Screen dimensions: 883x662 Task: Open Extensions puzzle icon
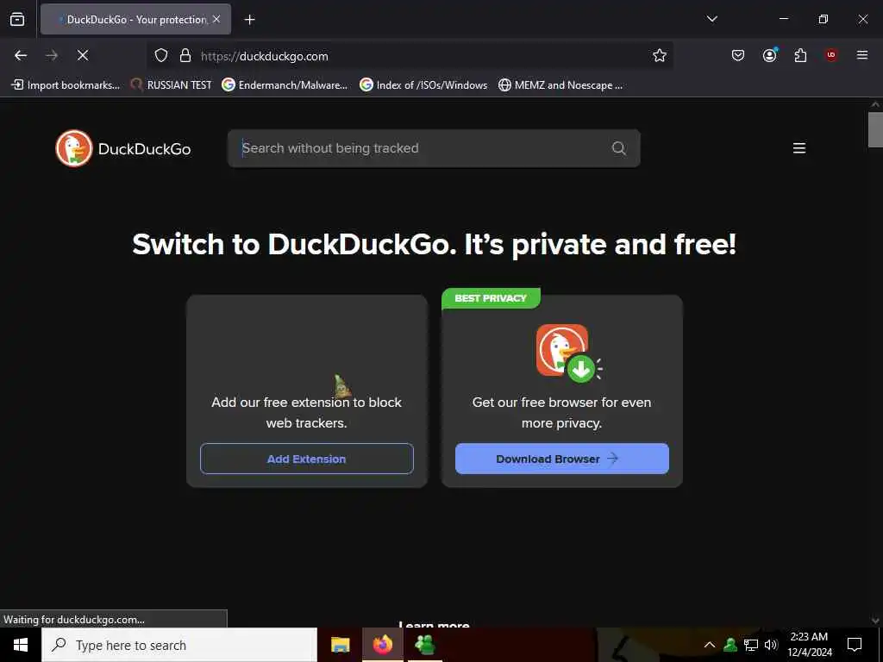800,55
